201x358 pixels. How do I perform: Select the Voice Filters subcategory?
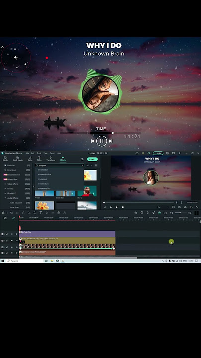pos(14,207)
